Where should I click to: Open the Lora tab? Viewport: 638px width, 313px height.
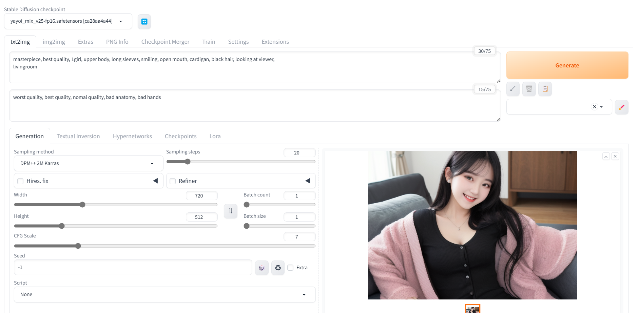(215, 136)
